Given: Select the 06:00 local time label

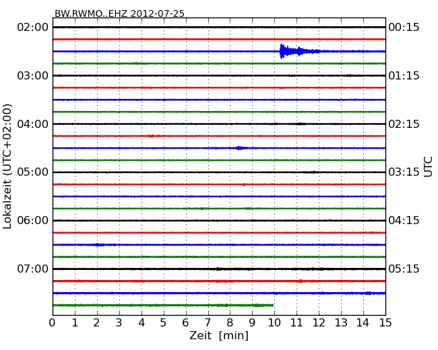Looking at the screenshot, I should click(33, 221).
